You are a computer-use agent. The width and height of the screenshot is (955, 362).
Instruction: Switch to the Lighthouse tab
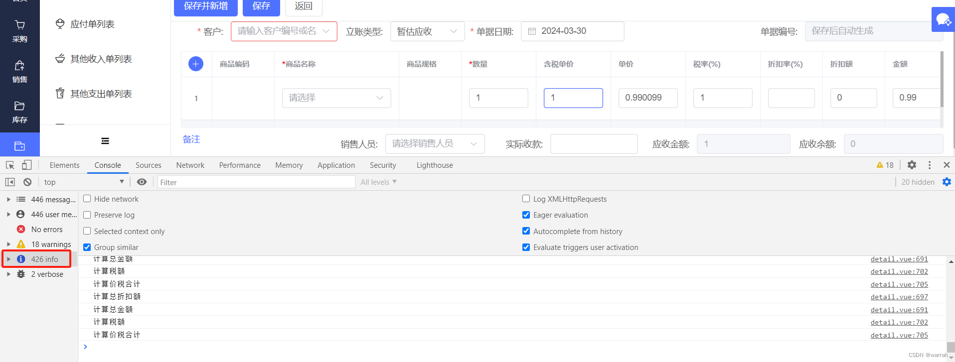click(435, 165)
